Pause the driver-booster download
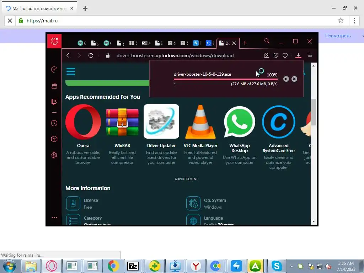Viewport: 364px width, 273px height. click(x=286, y=79)
